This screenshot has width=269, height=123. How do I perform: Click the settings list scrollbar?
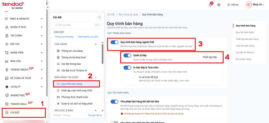tap(102, 54)
